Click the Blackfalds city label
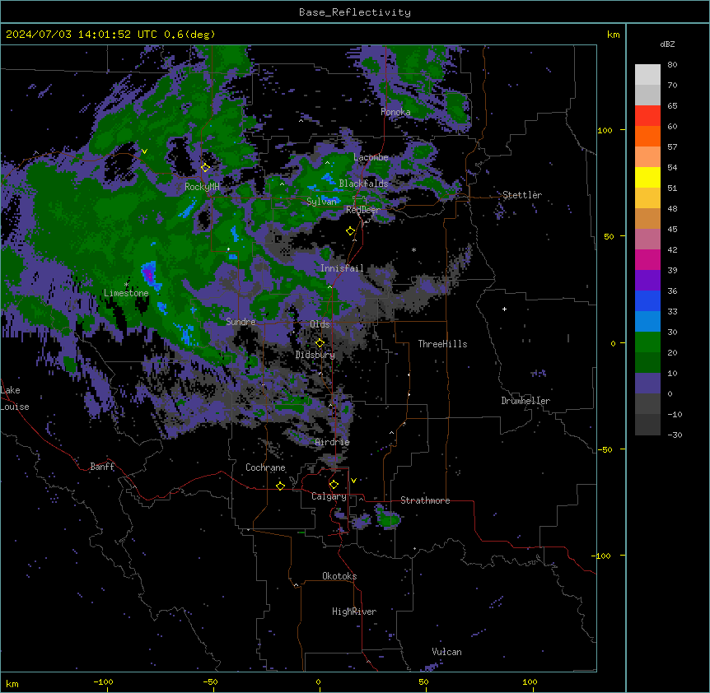Screen dimensions: 710x693 point(363,184)
